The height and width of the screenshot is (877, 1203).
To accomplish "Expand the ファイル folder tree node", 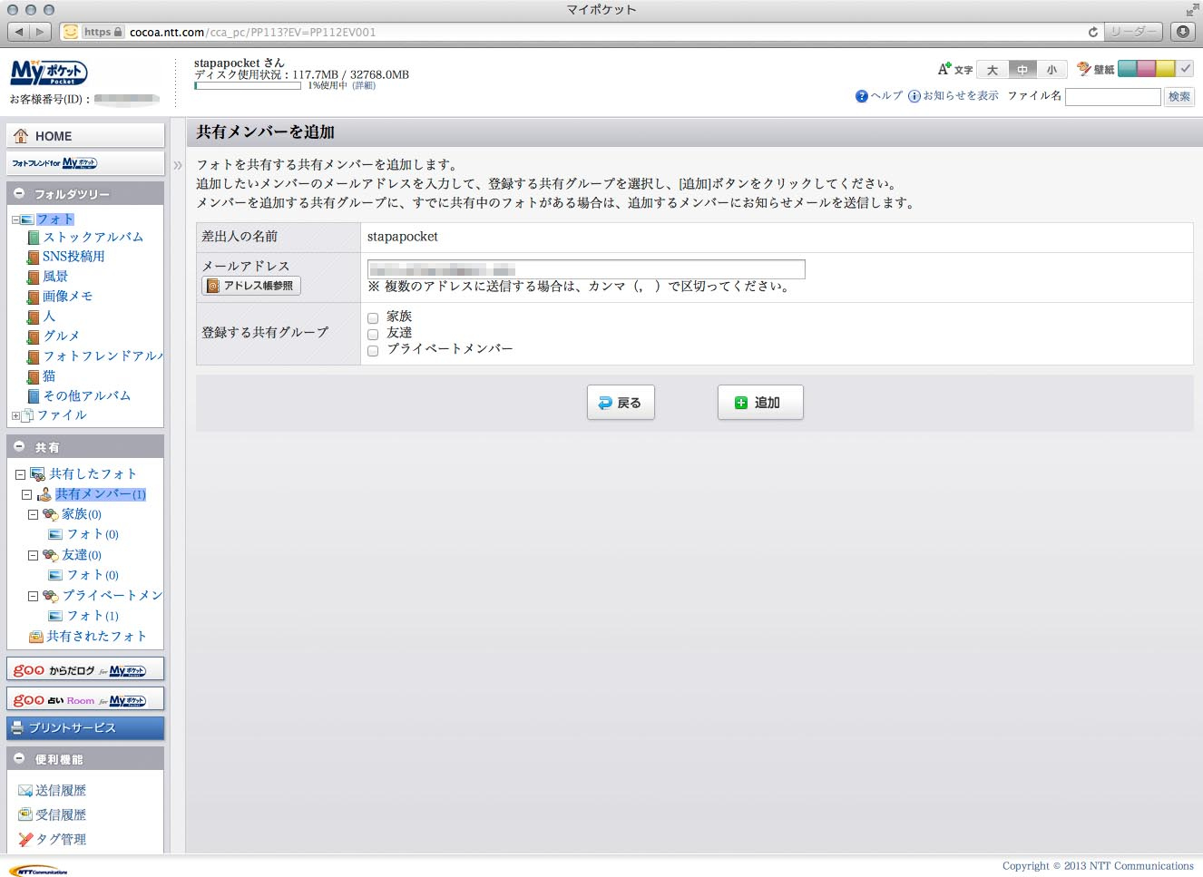I will 15,415.
